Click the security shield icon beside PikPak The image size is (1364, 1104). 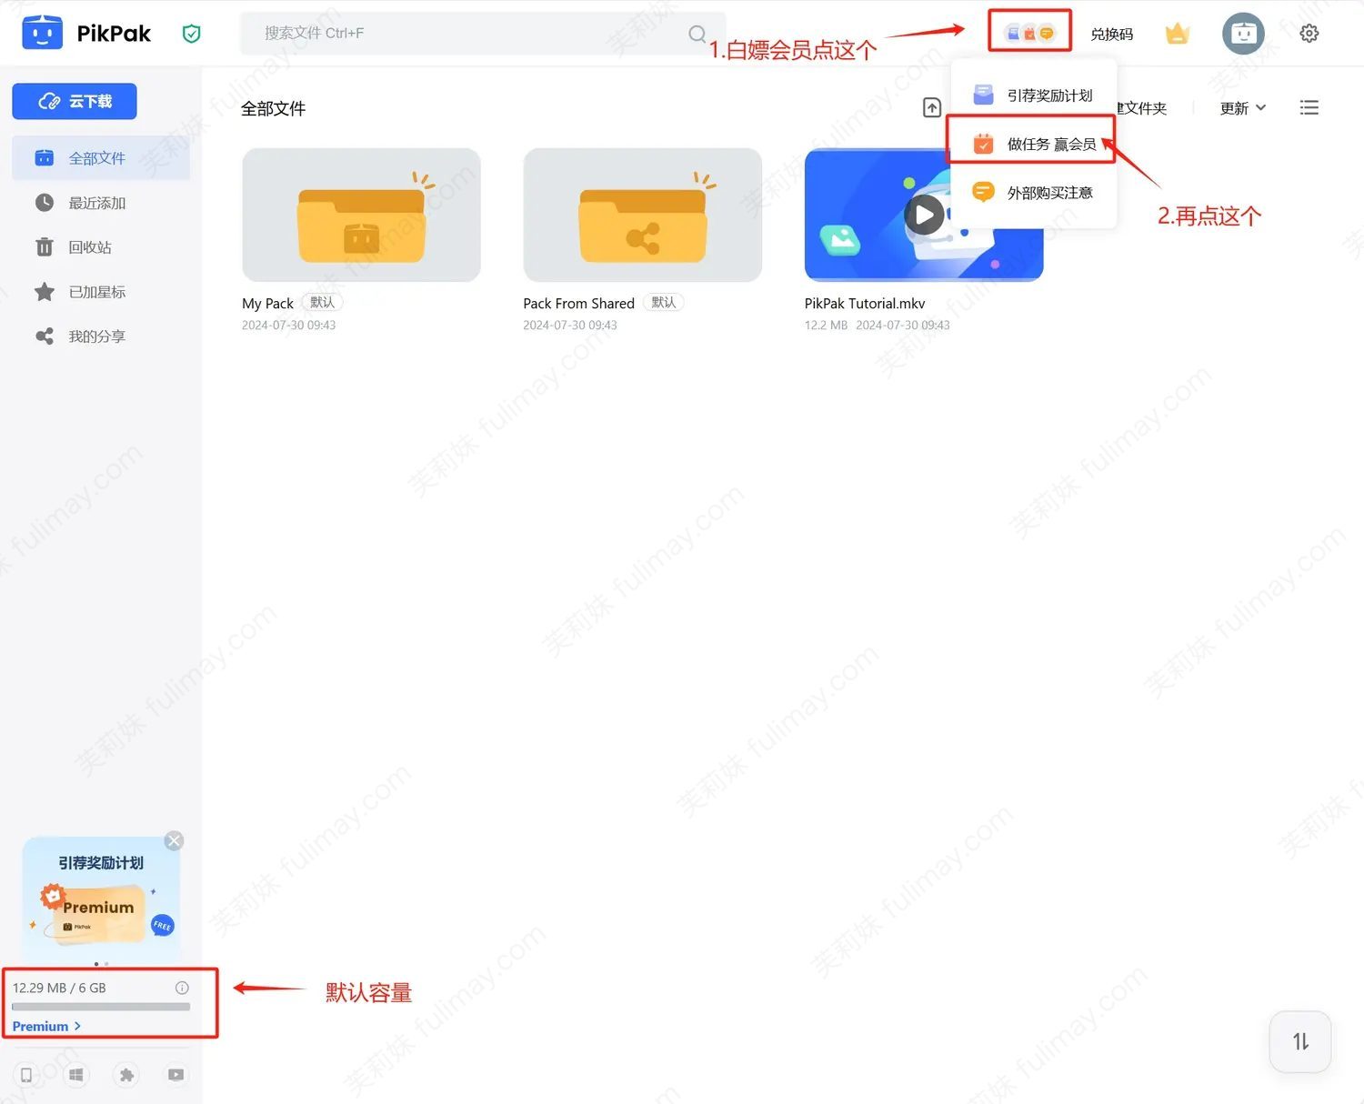tap(191, 35)
